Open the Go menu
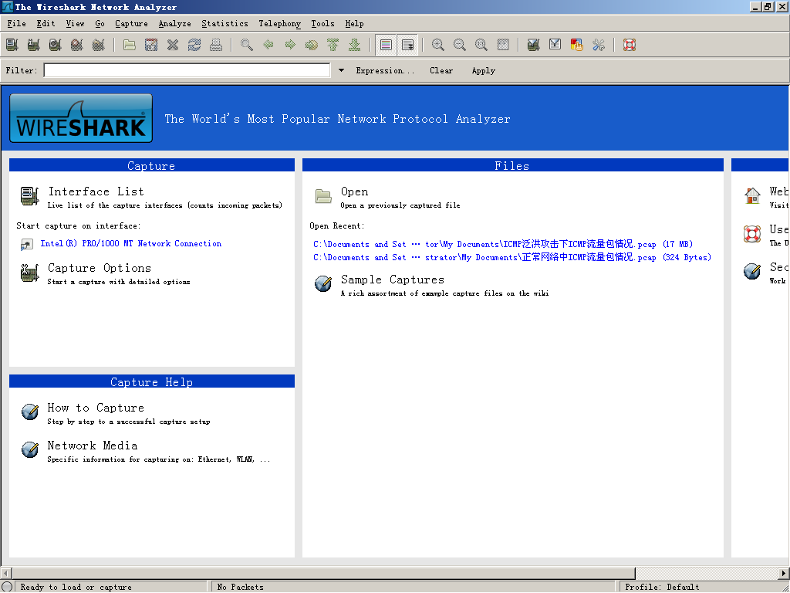 pos(100,24)
